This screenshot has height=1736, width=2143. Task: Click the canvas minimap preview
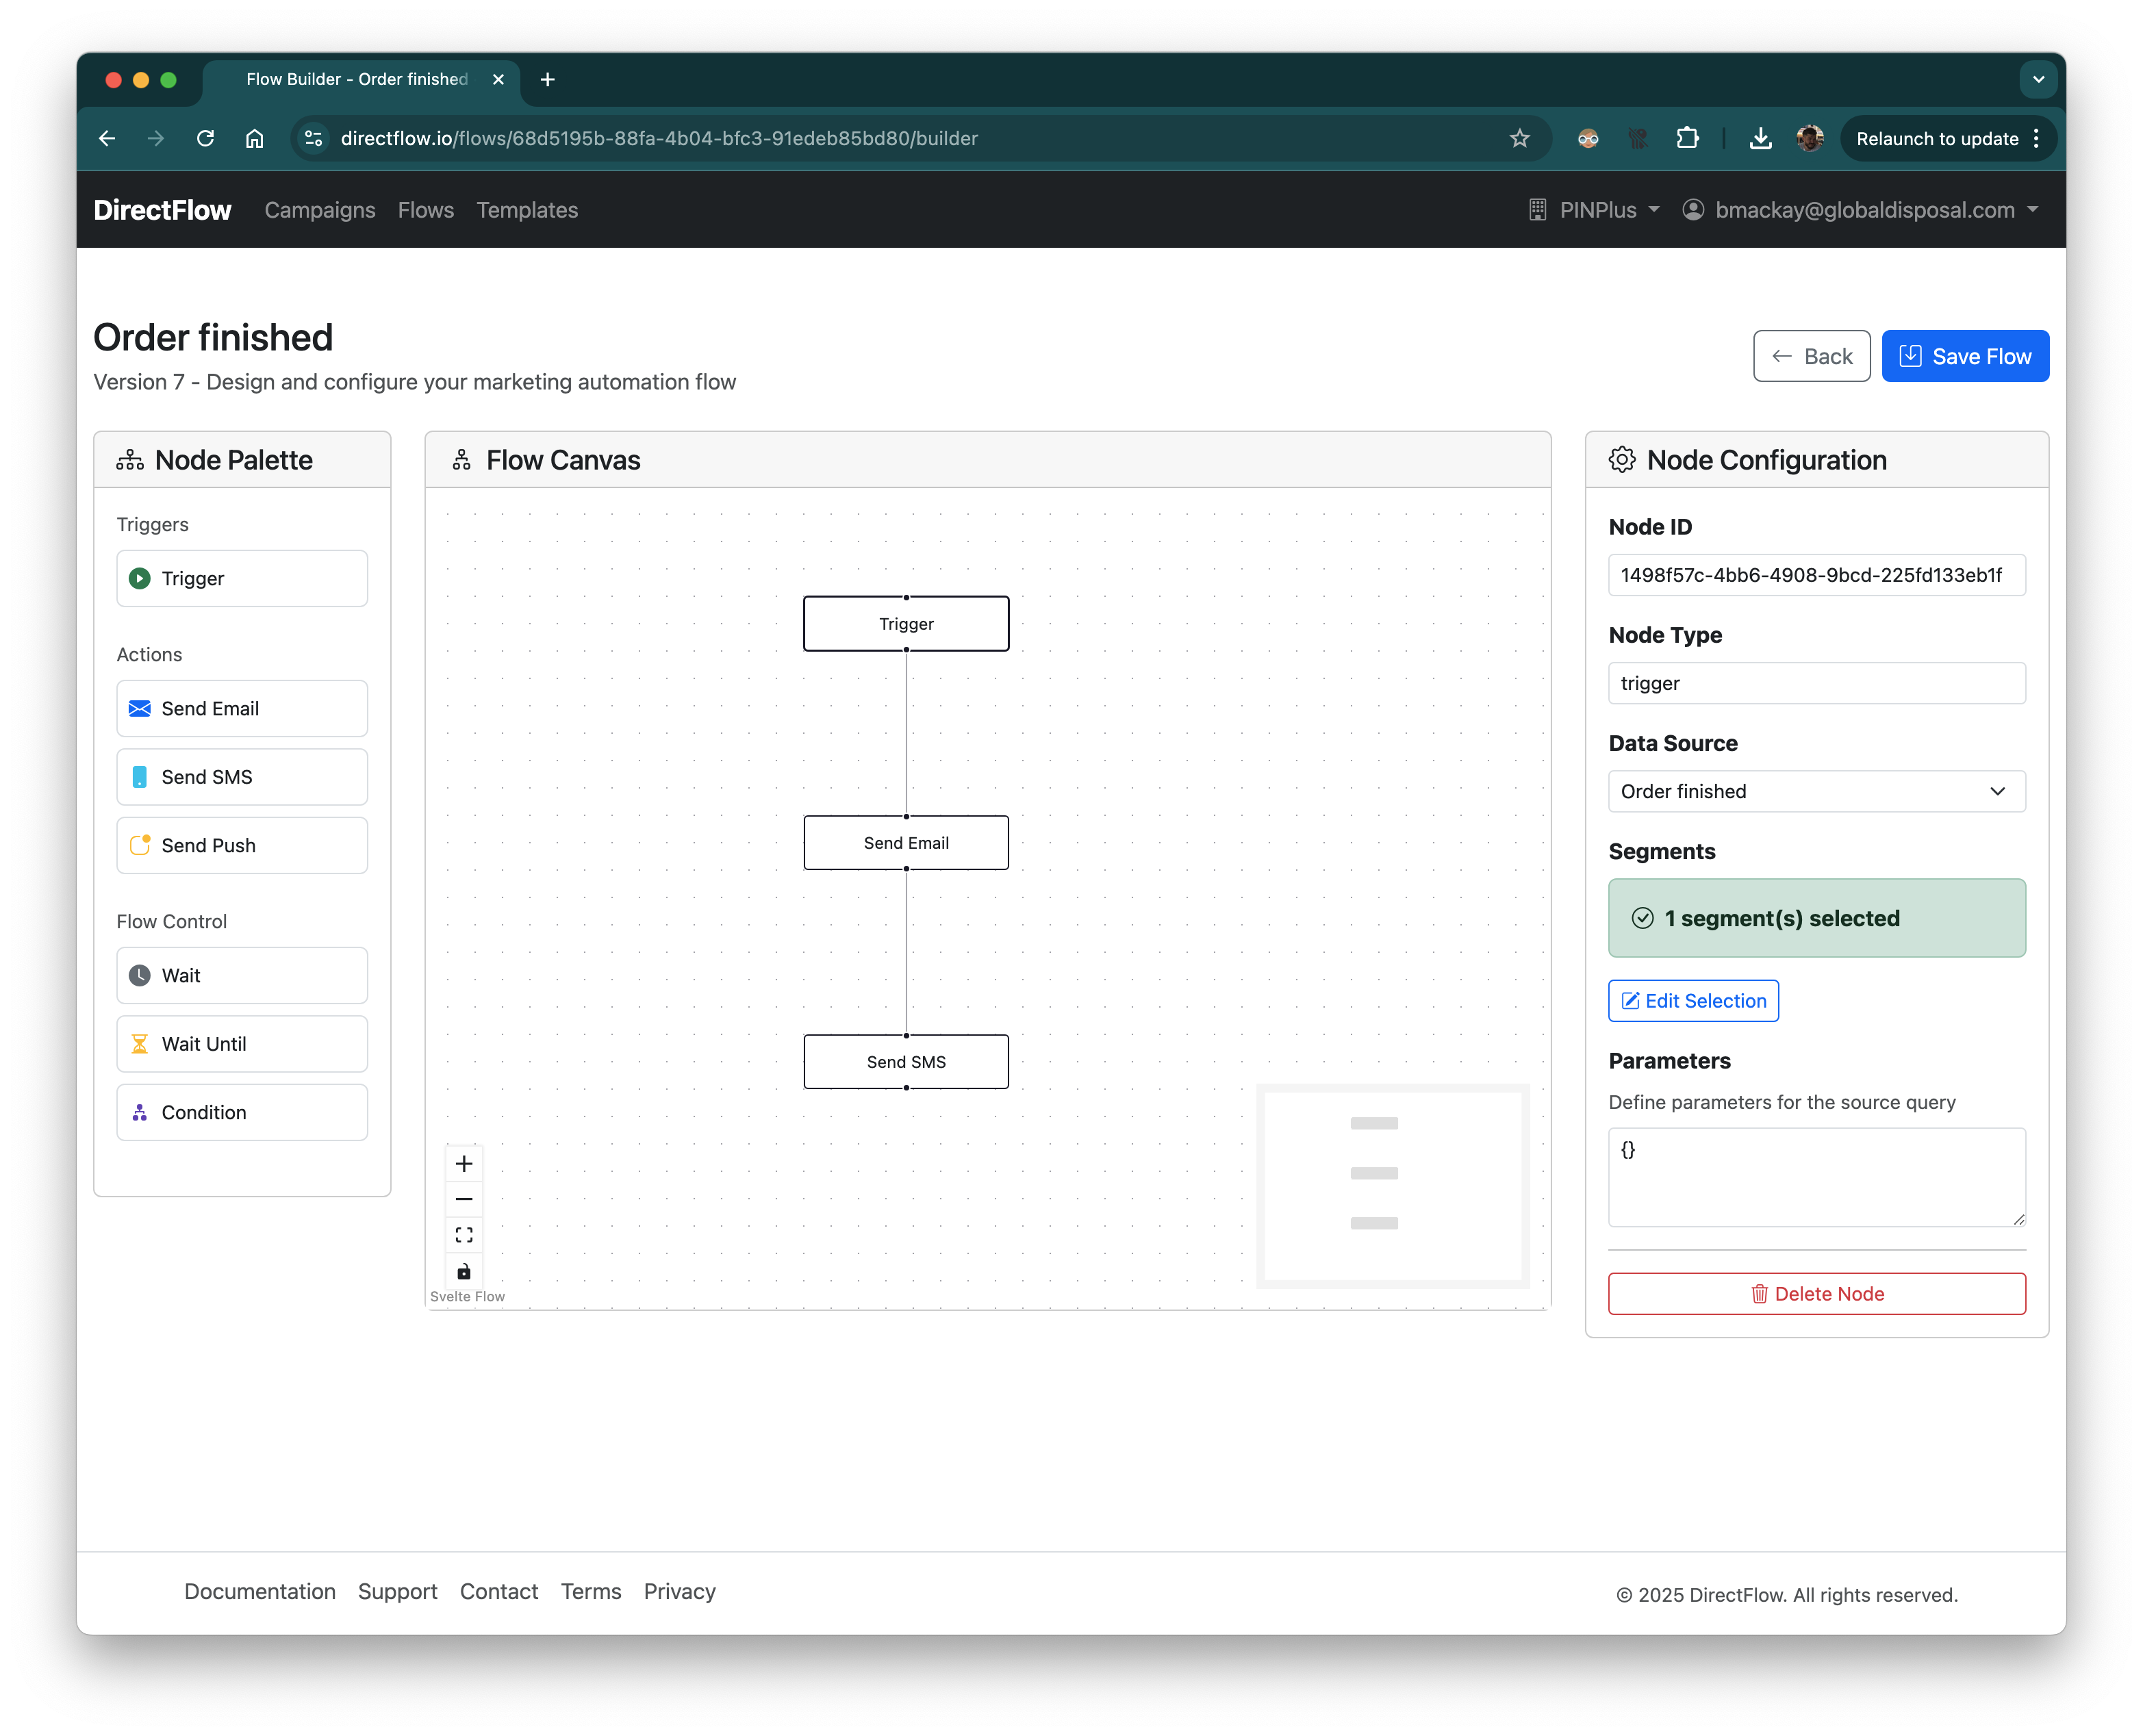(x=1392, y=1185)
